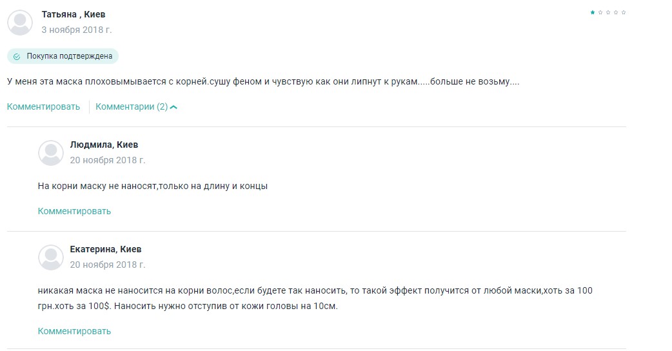
Task: Click the third rating star
Action: click(608, 12)
